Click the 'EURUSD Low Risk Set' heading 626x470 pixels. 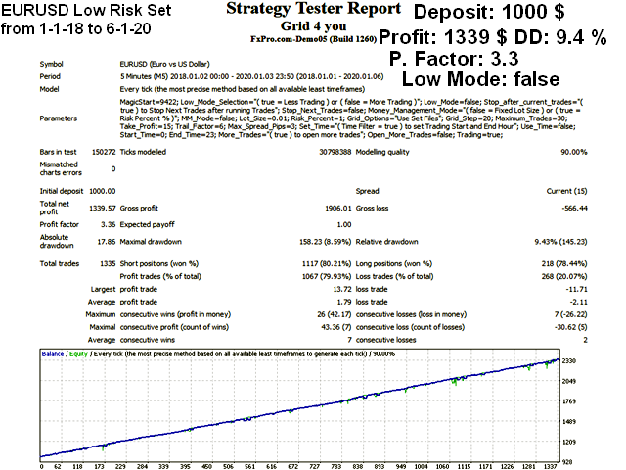click(x=86, y=10)
